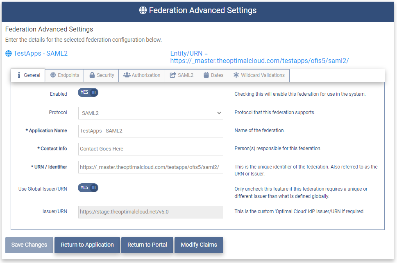Click the globe icon in the header banner
397x263 pixels.
pos(143,10)
